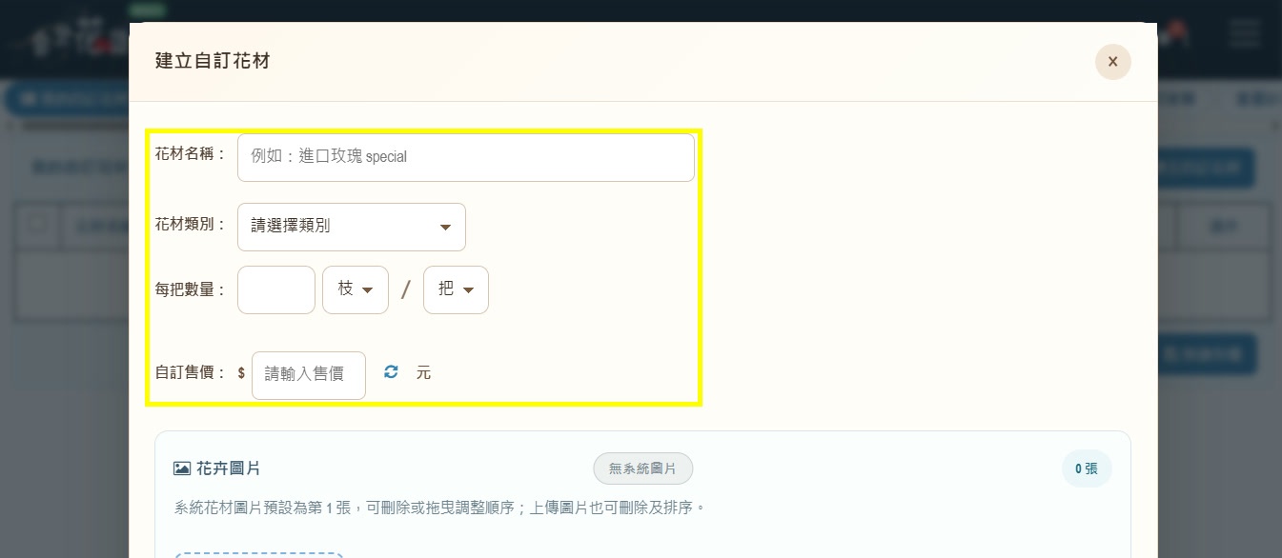The width and height of the screenshot is (1282, 558).
Task: Click the 無系統圖片 badge
Action: (643, 468)
